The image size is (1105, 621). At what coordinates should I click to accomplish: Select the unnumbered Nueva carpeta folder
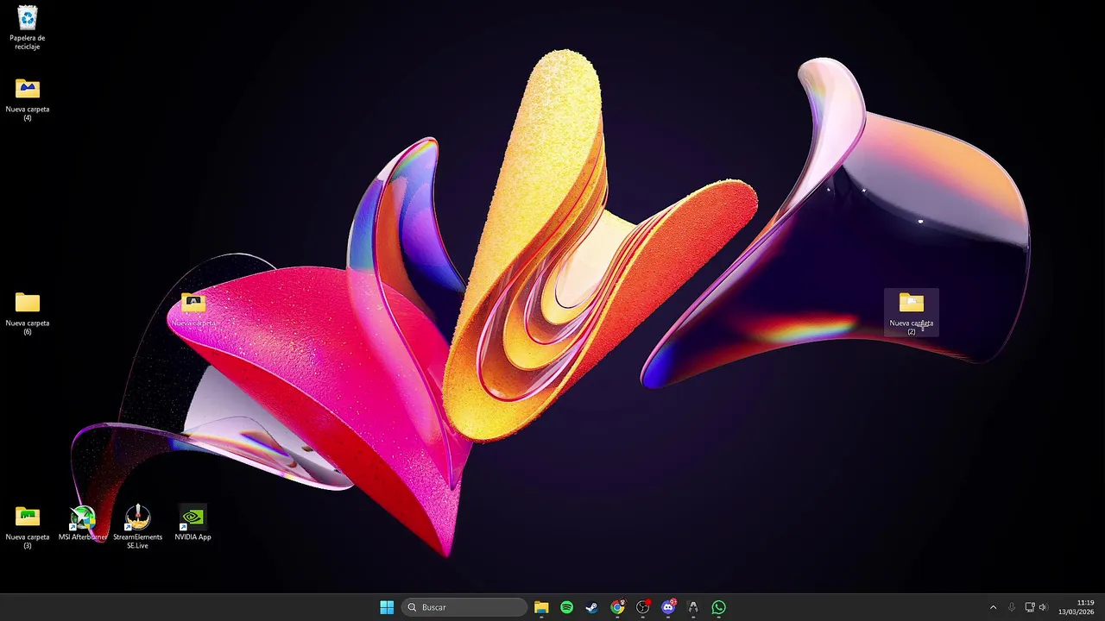[193, 310]
